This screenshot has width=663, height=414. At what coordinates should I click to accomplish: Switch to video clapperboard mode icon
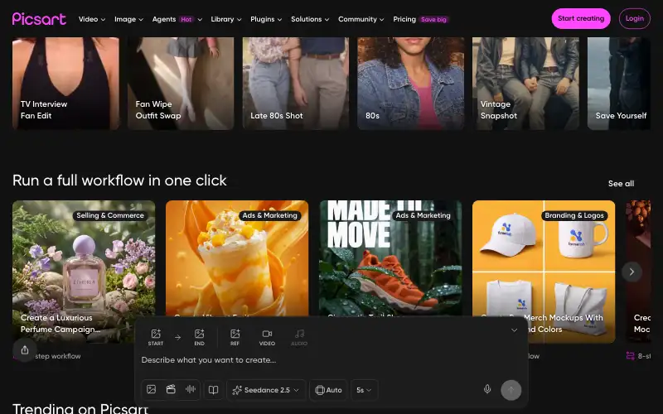tap(171, 389)
